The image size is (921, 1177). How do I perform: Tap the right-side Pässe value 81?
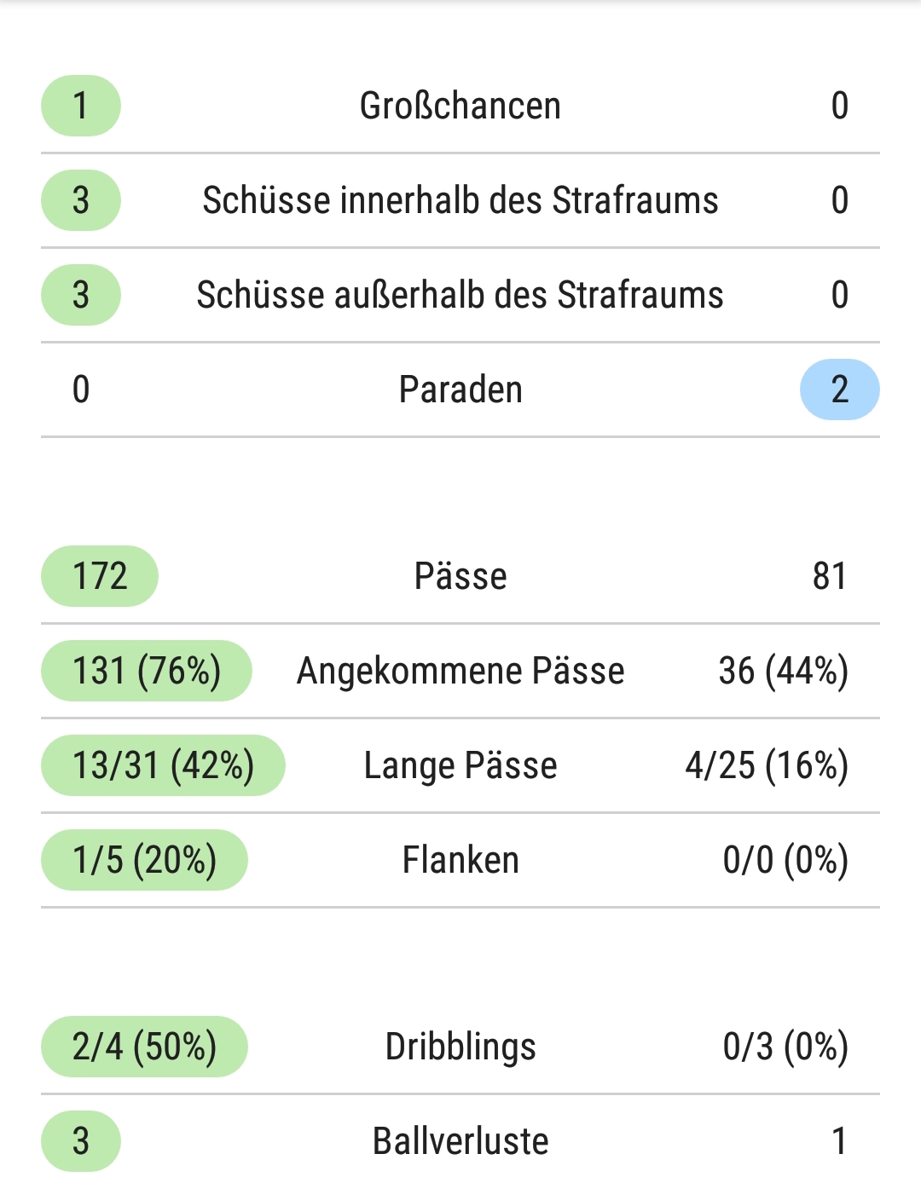click(x=830, y=576)
